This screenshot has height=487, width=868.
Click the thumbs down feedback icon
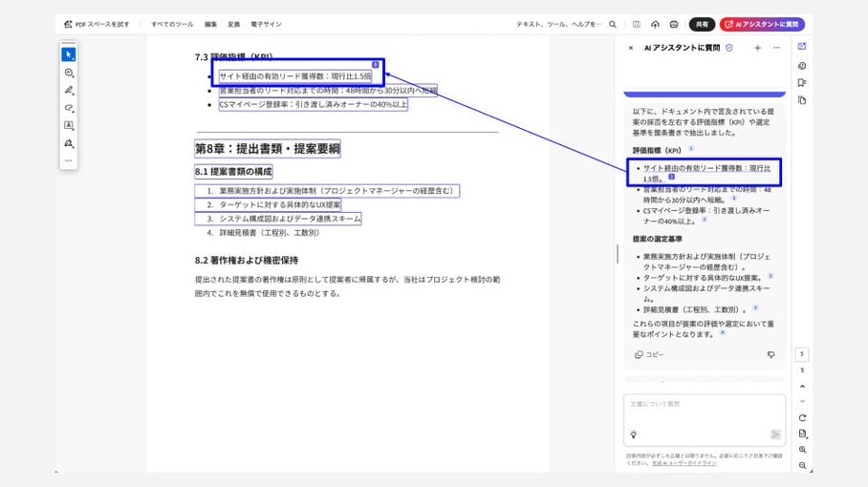point(771,354)
